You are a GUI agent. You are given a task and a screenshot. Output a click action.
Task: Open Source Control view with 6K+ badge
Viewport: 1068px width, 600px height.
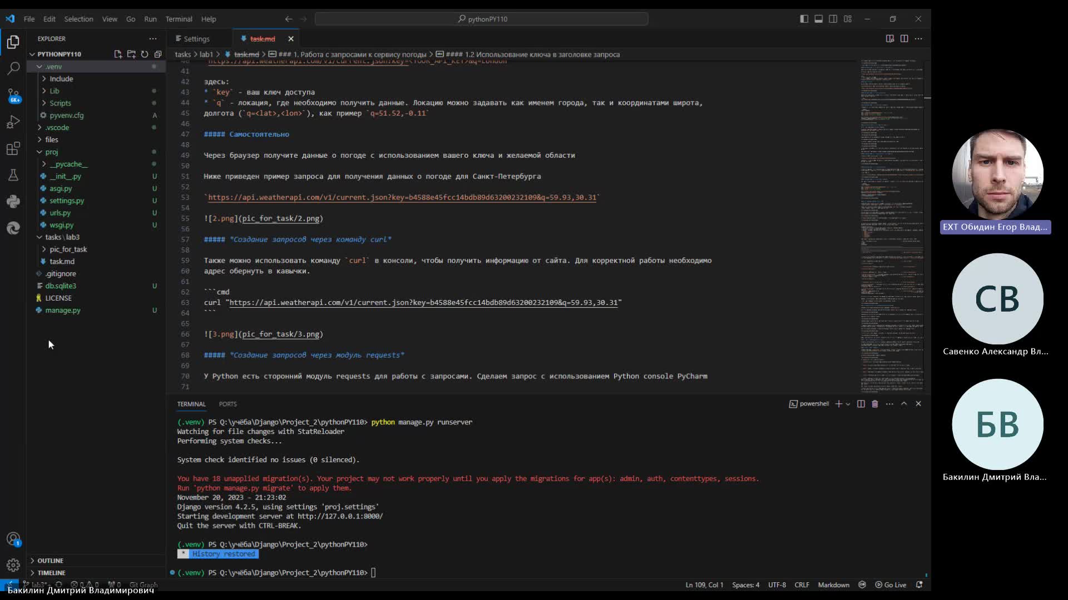click(13, 96)
